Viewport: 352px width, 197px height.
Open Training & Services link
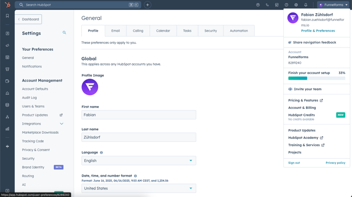pyautogui.click(x=306, y=145)
